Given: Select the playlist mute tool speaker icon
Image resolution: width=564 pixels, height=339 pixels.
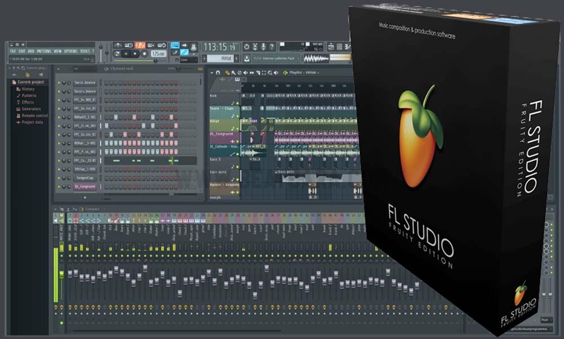Looking at the screenshot, I should pos(245,73).
